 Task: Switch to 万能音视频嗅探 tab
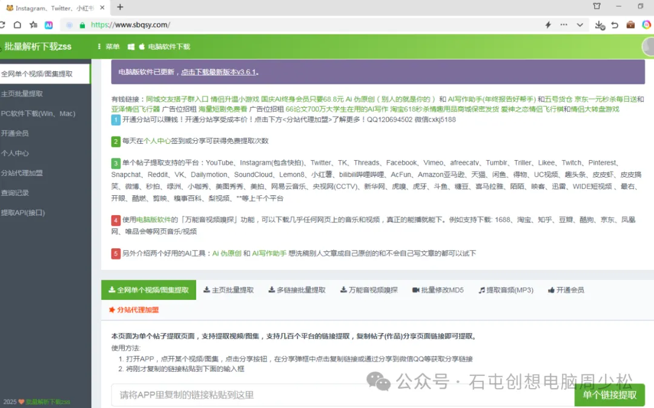pyautogui.click(x=369, y=290)
